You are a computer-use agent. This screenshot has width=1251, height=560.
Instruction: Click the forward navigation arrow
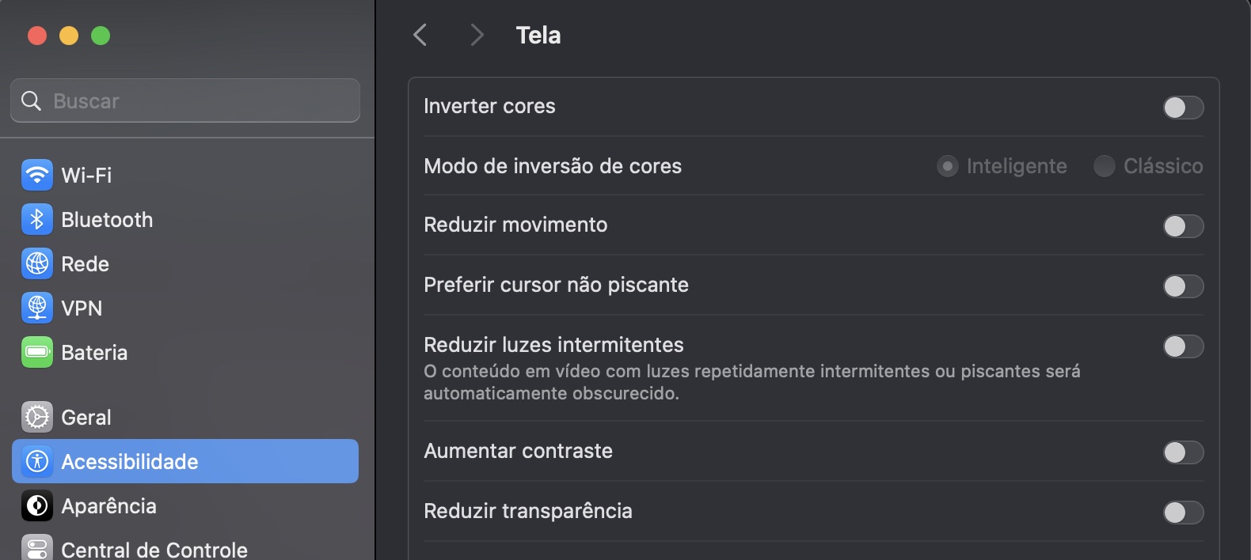[x=476, y=35]
